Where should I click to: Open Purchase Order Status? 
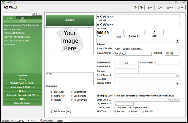click(14, 33)
